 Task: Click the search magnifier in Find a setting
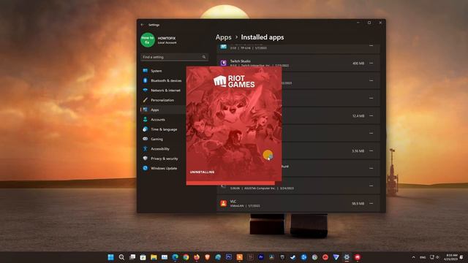point(204,57)
